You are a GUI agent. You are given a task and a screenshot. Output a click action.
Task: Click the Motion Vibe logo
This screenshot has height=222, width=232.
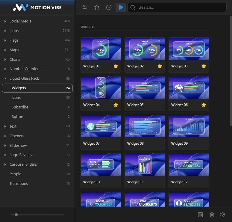[37, 7]
